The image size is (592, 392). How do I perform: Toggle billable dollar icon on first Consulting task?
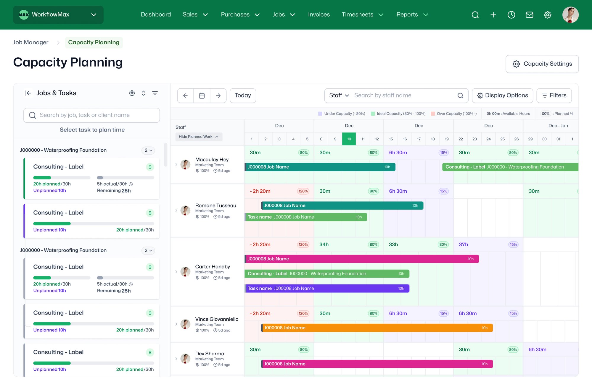150,167
